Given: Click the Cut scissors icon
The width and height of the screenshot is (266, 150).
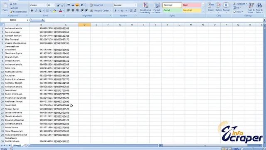Looking at the screenshot, I should click(x=11, y=4).
